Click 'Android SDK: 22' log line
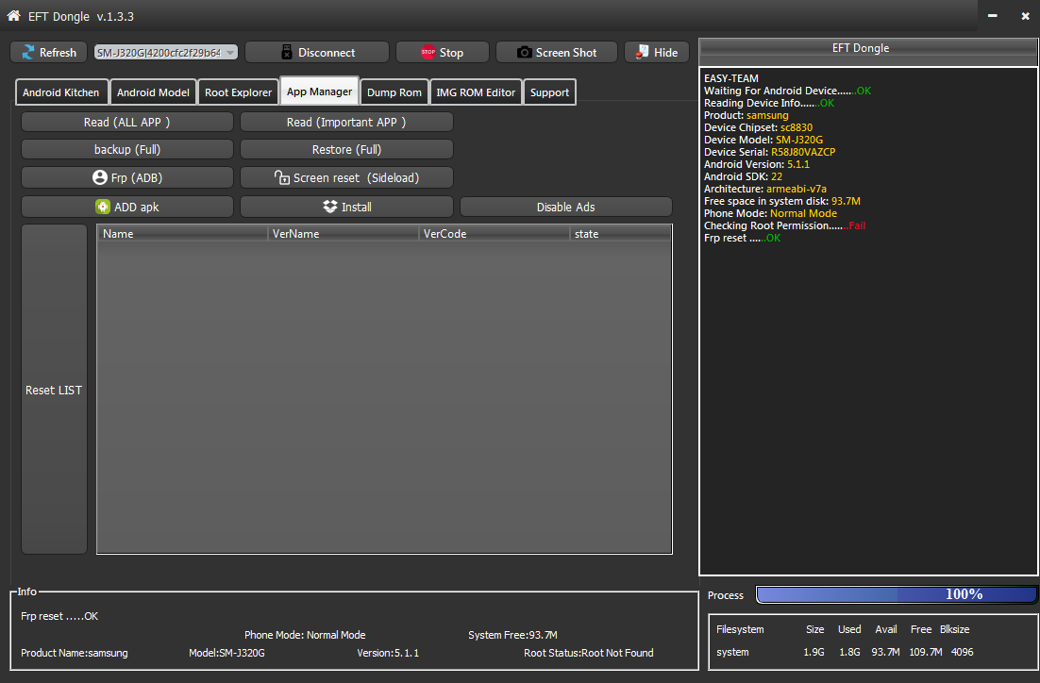Image resolution: width=1040 pixels, height=683 pixels. coord(743,176)
